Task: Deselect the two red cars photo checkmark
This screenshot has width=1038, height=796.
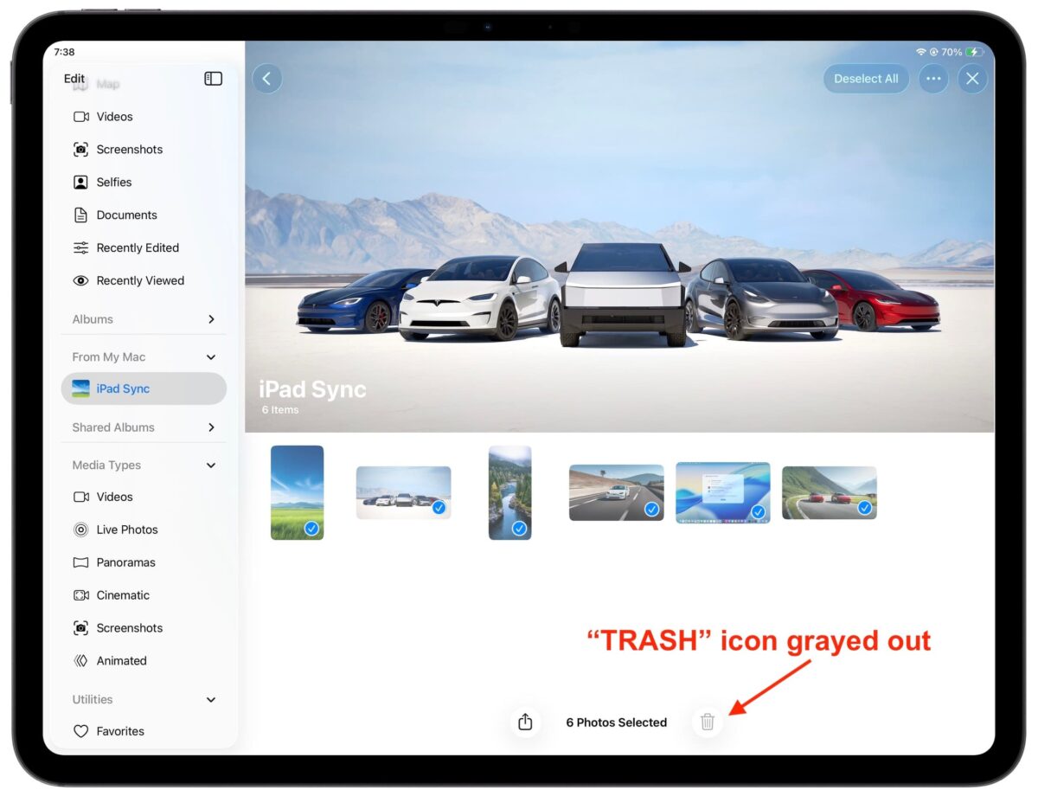Action: pyautogui.click(x=864, y=508)
